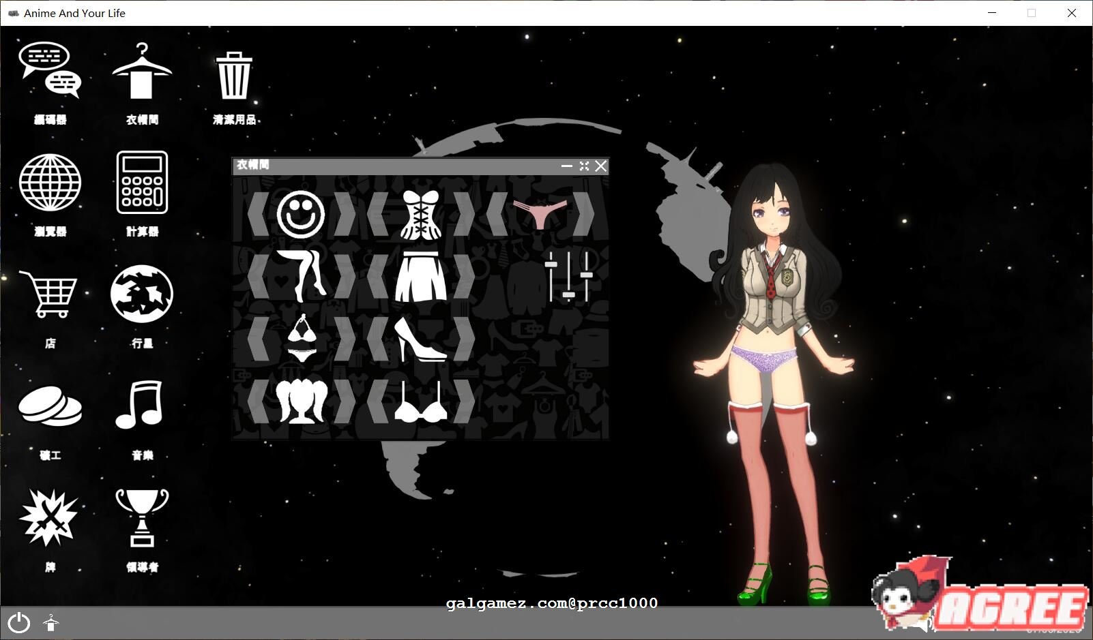Open the 行星 planet app

point(141,294)
